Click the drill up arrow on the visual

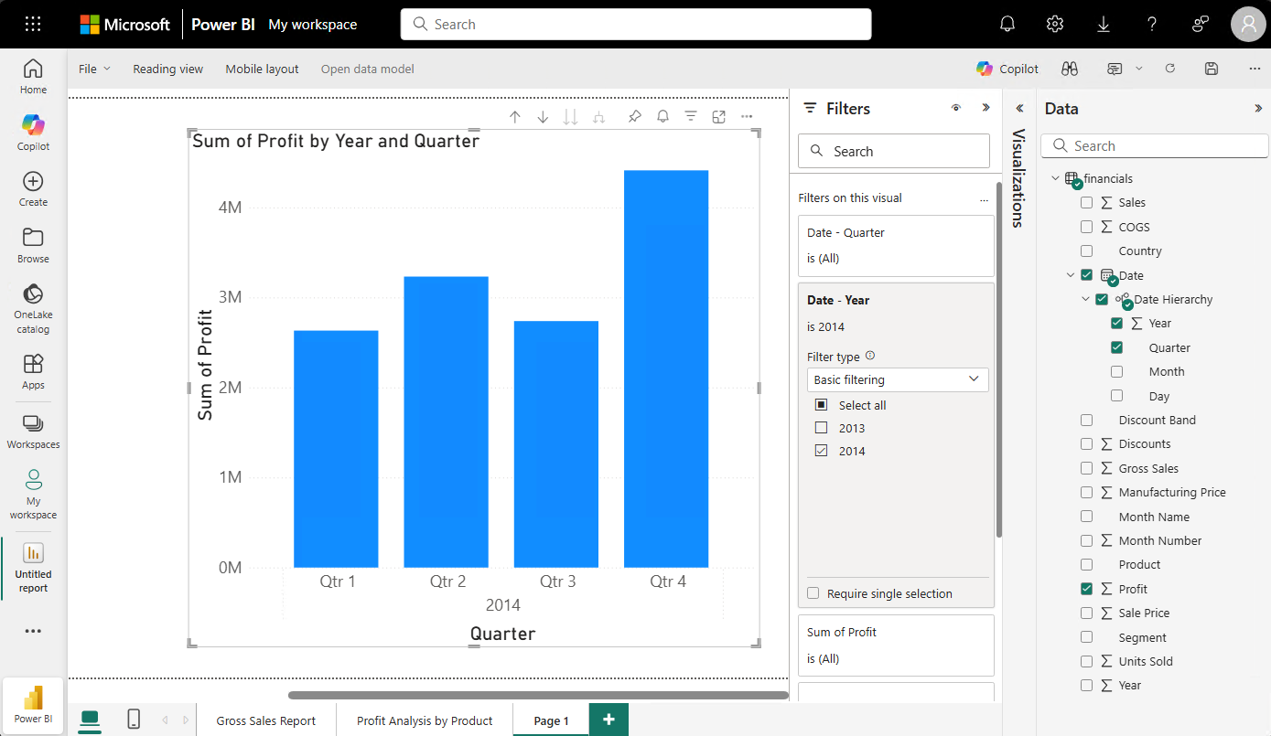pyautogui.click(x=515, y=116)
